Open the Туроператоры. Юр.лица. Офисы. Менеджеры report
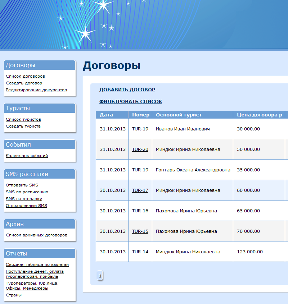This screenshot has width=288, height=304. point(32,286)
